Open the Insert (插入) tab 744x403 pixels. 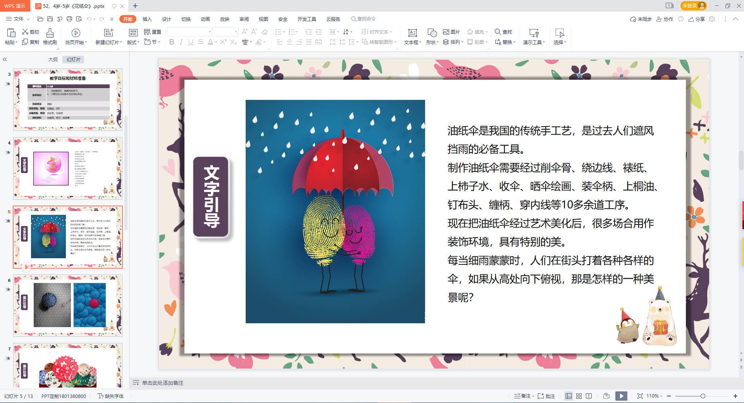click(147, 19)
